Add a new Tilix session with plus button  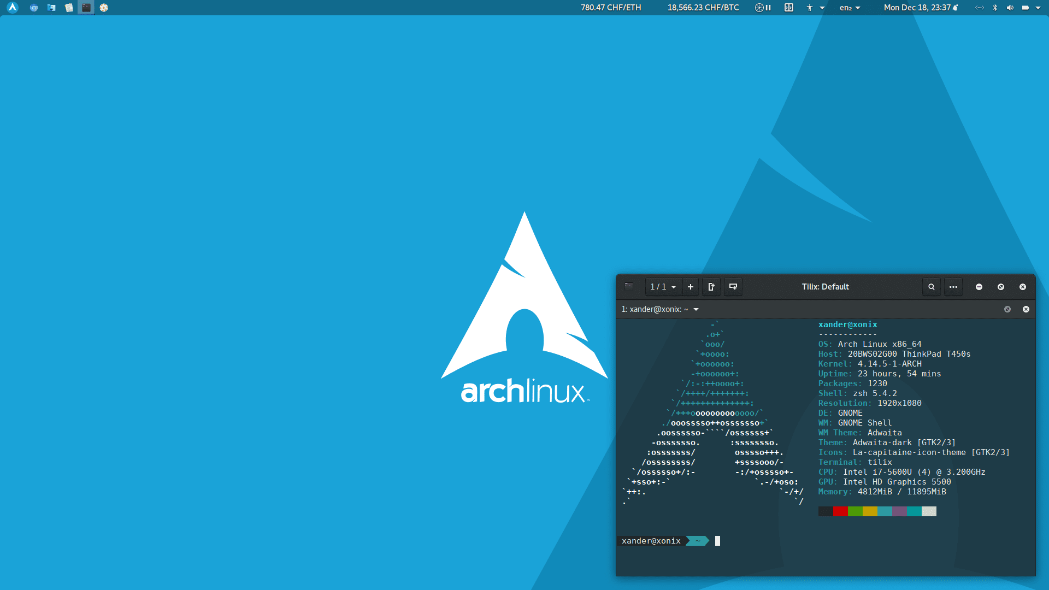pos(691,287)
